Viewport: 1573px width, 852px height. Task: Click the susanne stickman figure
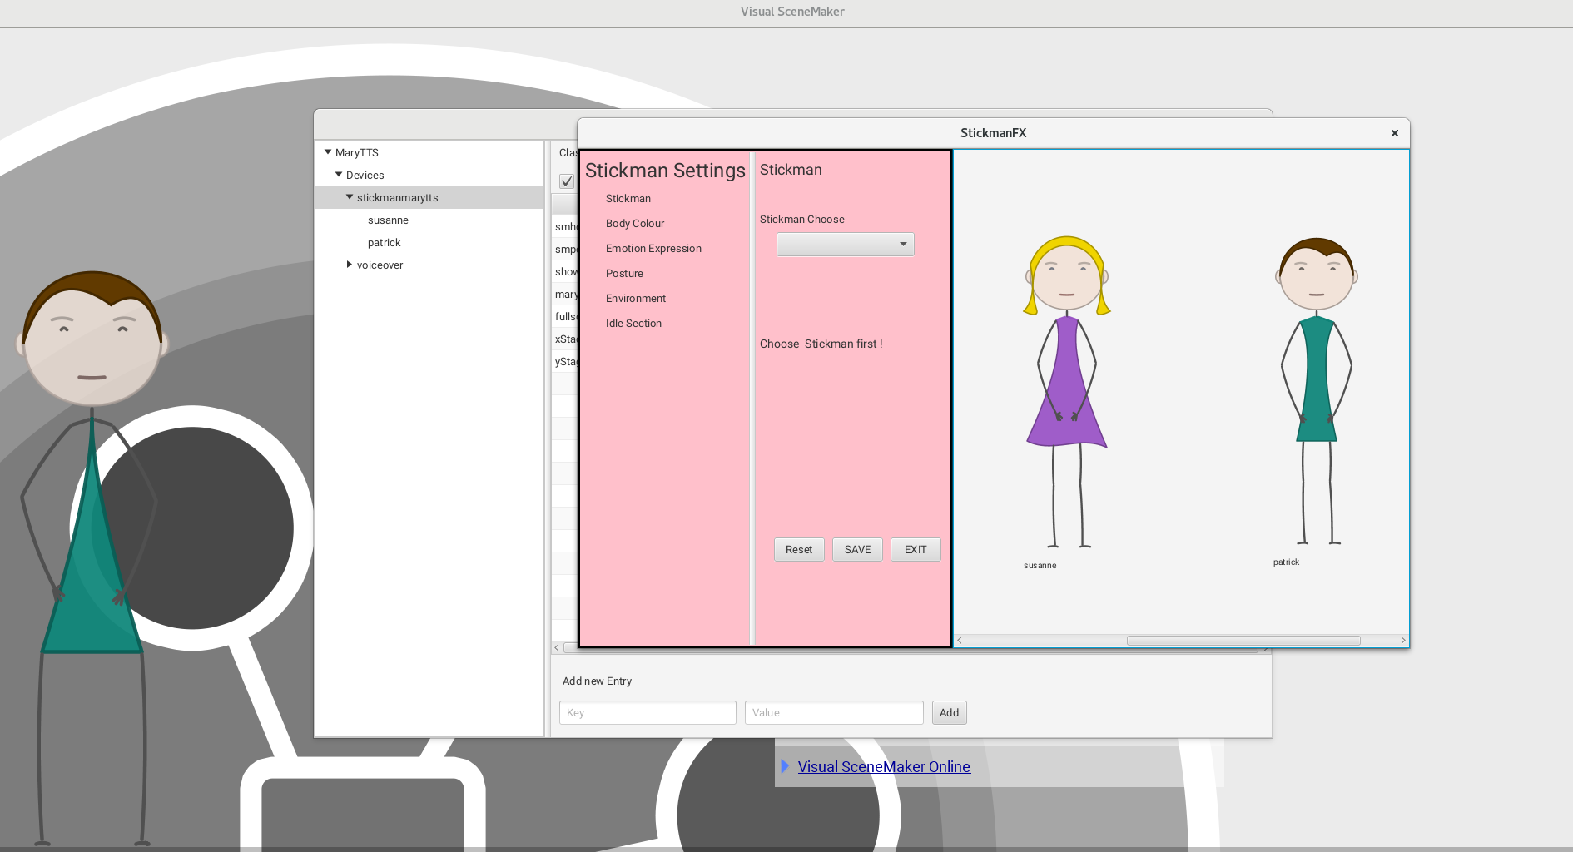tap(1066, 391)
